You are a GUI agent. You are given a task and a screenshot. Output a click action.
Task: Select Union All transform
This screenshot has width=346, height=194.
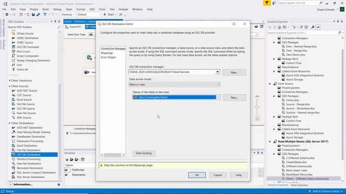point(22,70)
